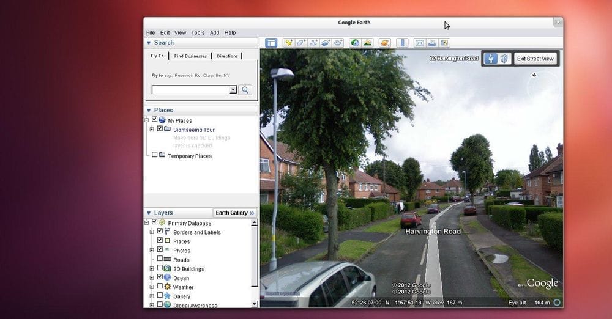Image resolution: width=612 pixels, height=319 pixels.
Task: Add a placemark with pushpin tool
Action: tap(288, 43)
